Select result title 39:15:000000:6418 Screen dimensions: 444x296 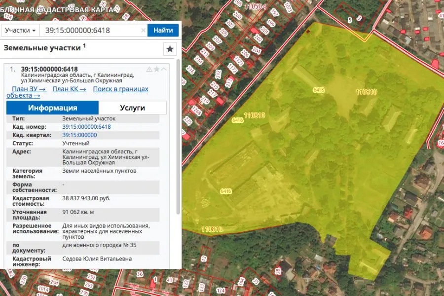click(x=49, y=69)
